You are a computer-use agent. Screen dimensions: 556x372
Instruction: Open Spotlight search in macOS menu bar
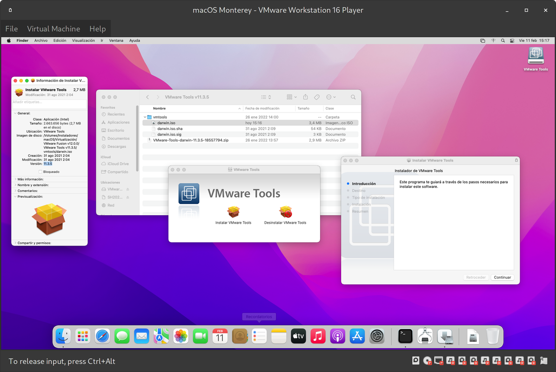click(x=503, y=40)
